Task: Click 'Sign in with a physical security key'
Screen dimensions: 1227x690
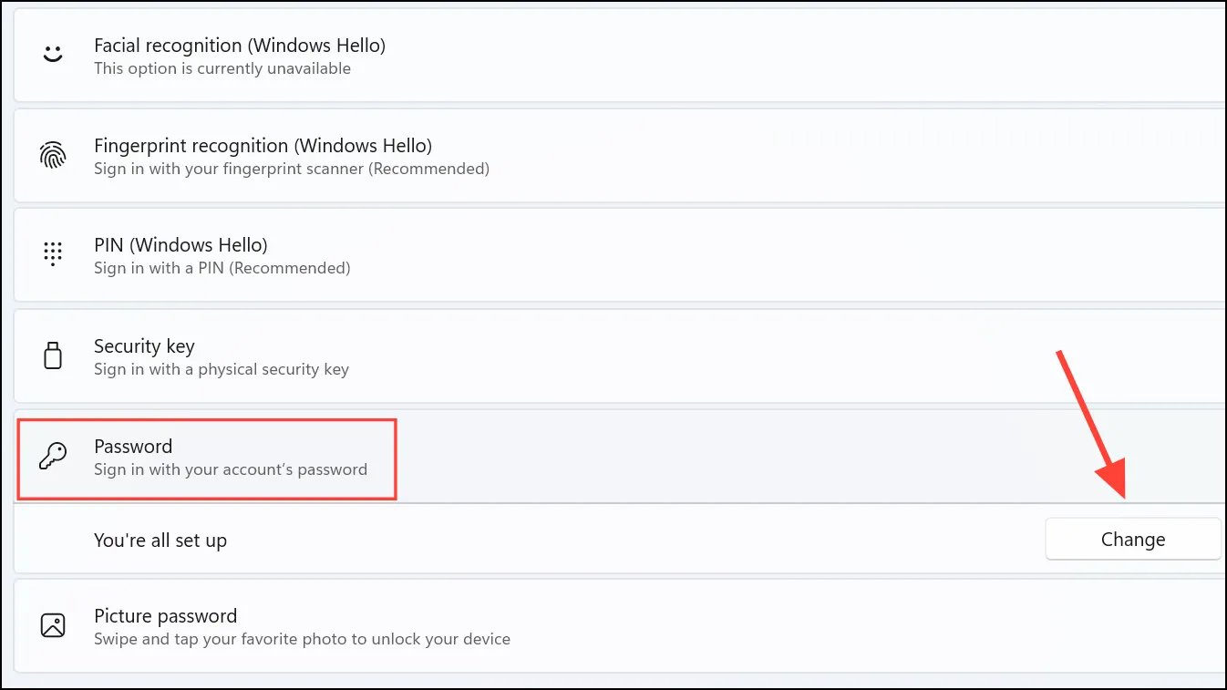Action: [222, 370]
